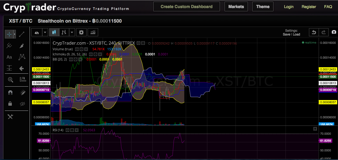Screen dimensions: 338x160
Task: Click the right-axis 0.00012453 yellow label
Action: (328, 69)
